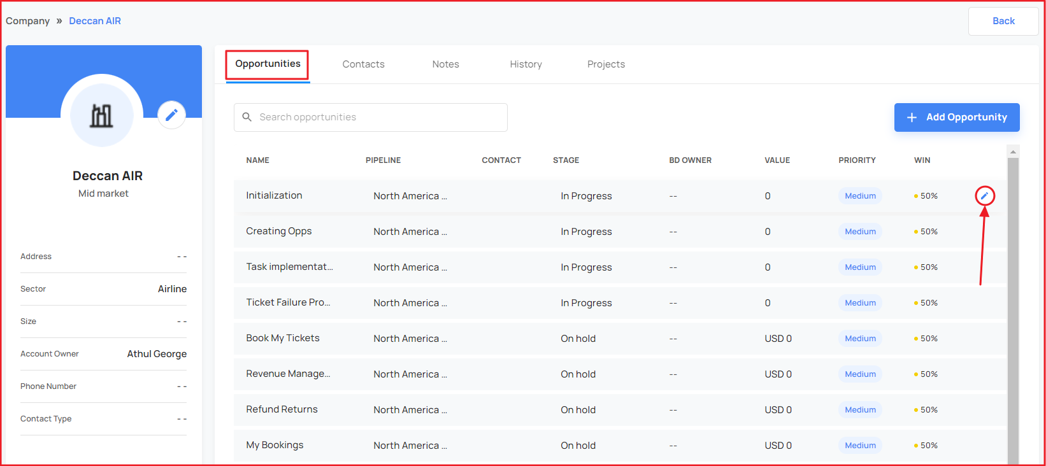The image size is (1046, 466).
Task: Go to the Projects tab
Action: 606,64
